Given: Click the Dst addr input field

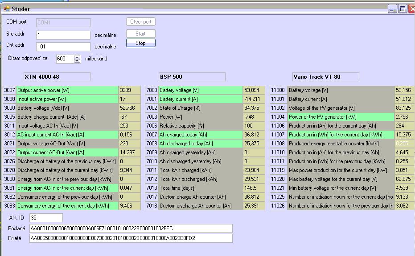Looking at the screenshot, I should [x=63, y=46].
